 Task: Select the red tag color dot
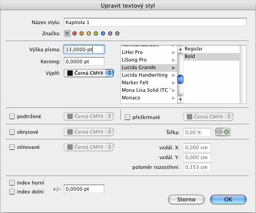point(74,33)
